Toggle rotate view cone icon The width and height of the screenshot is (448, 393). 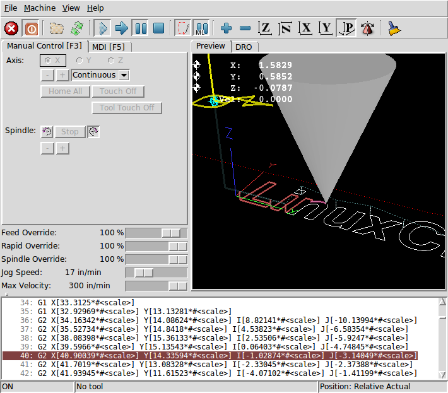pyautogui.click(x=367, y=28)
